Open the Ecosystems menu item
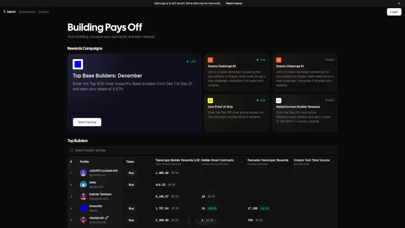The image size is (405, 228). pos(27,12)
